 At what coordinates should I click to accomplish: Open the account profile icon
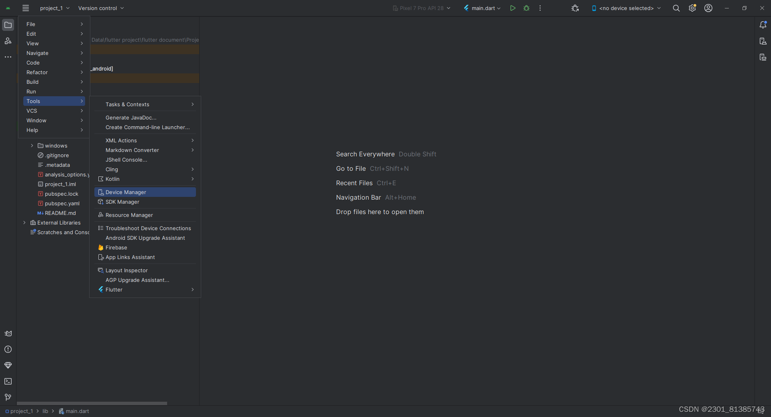click(x=708, y=8)
